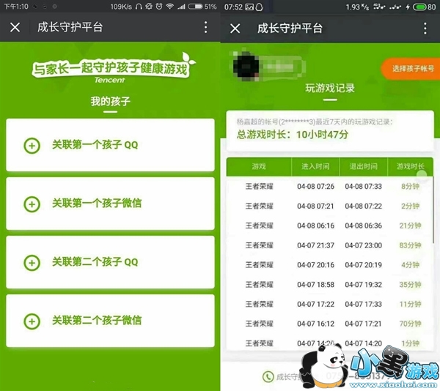Switch to the 玩游戏记录 tab

pos(330,88)
